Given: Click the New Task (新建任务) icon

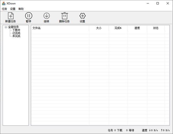Looking at the screenshot, I should [x=10, y=16].
